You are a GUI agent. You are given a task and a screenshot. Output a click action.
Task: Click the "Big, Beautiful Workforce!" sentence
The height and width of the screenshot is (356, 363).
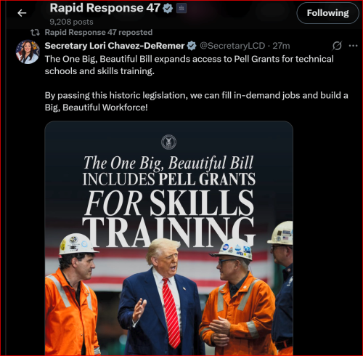tap(196, 101)
